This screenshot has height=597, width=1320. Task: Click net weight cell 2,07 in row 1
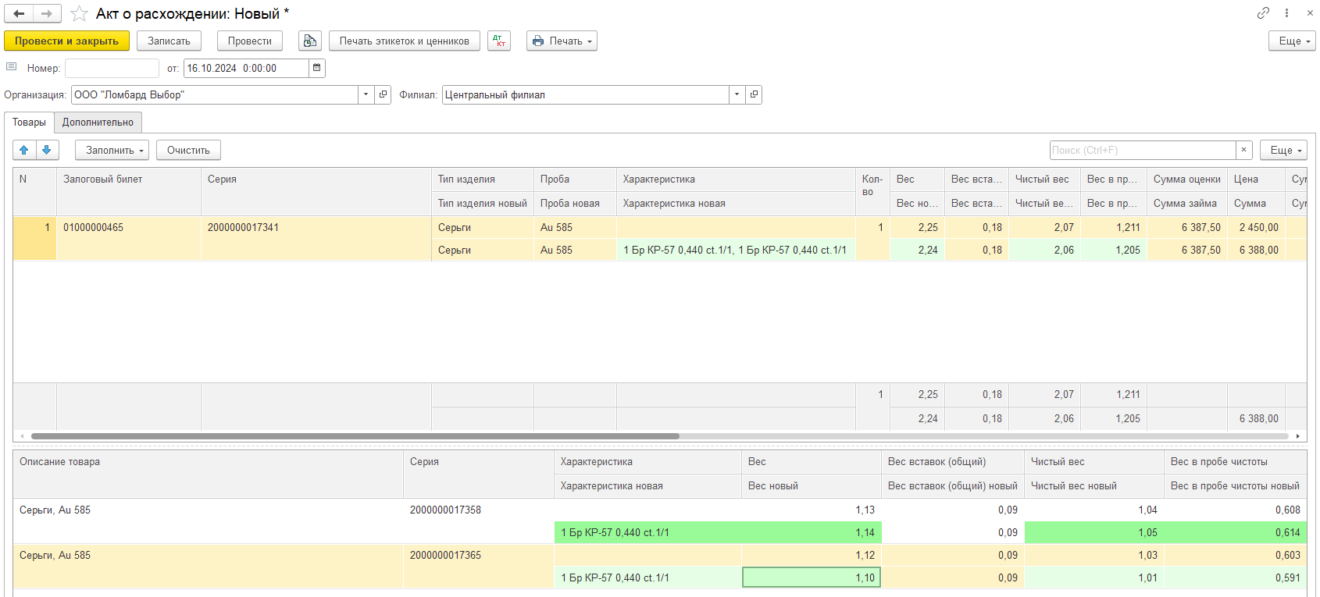click(1044, 227)
